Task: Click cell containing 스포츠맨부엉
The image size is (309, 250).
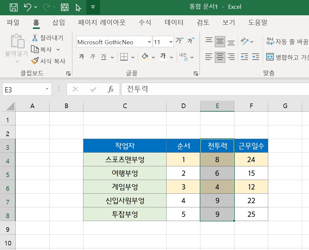Action: click(x=125, y=160)
